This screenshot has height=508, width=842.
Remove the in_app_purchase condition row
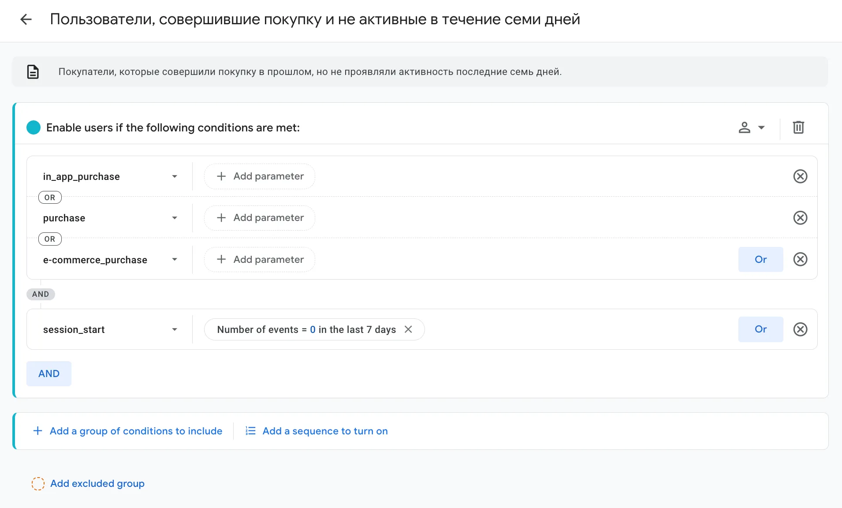click(x=800, y=176)
